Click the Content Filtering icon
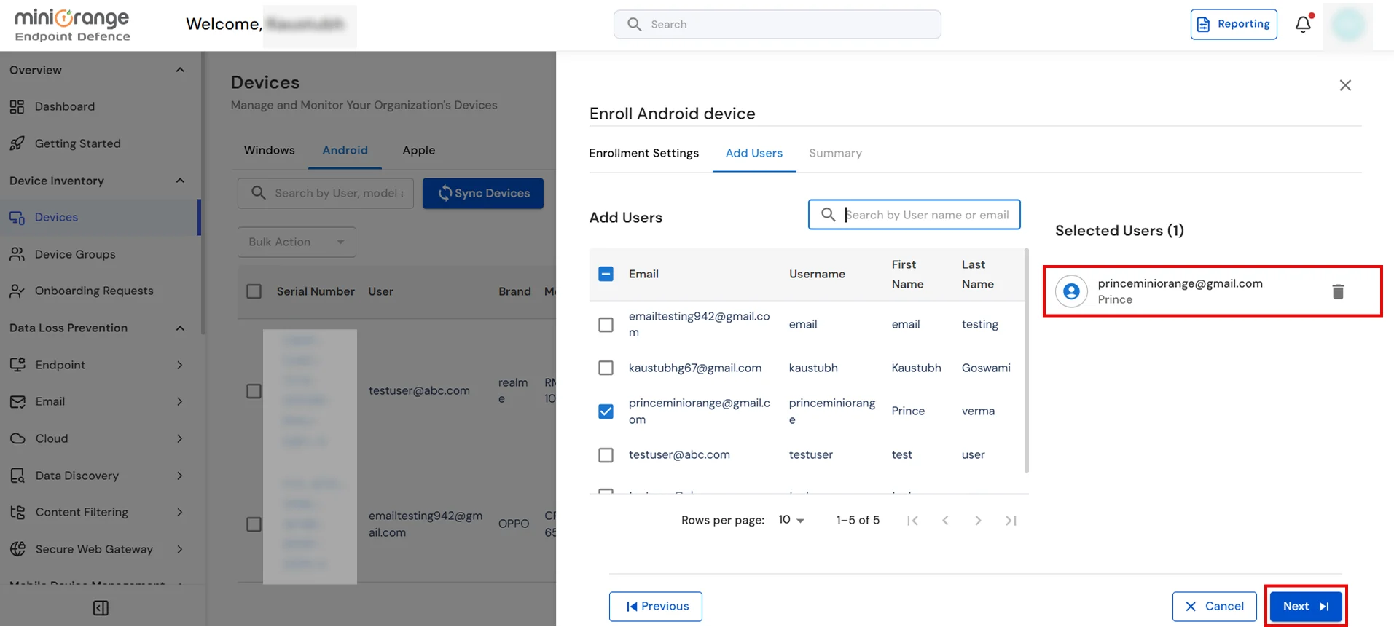This screenshot has height=627, width=1394. (x=17, y=512)
